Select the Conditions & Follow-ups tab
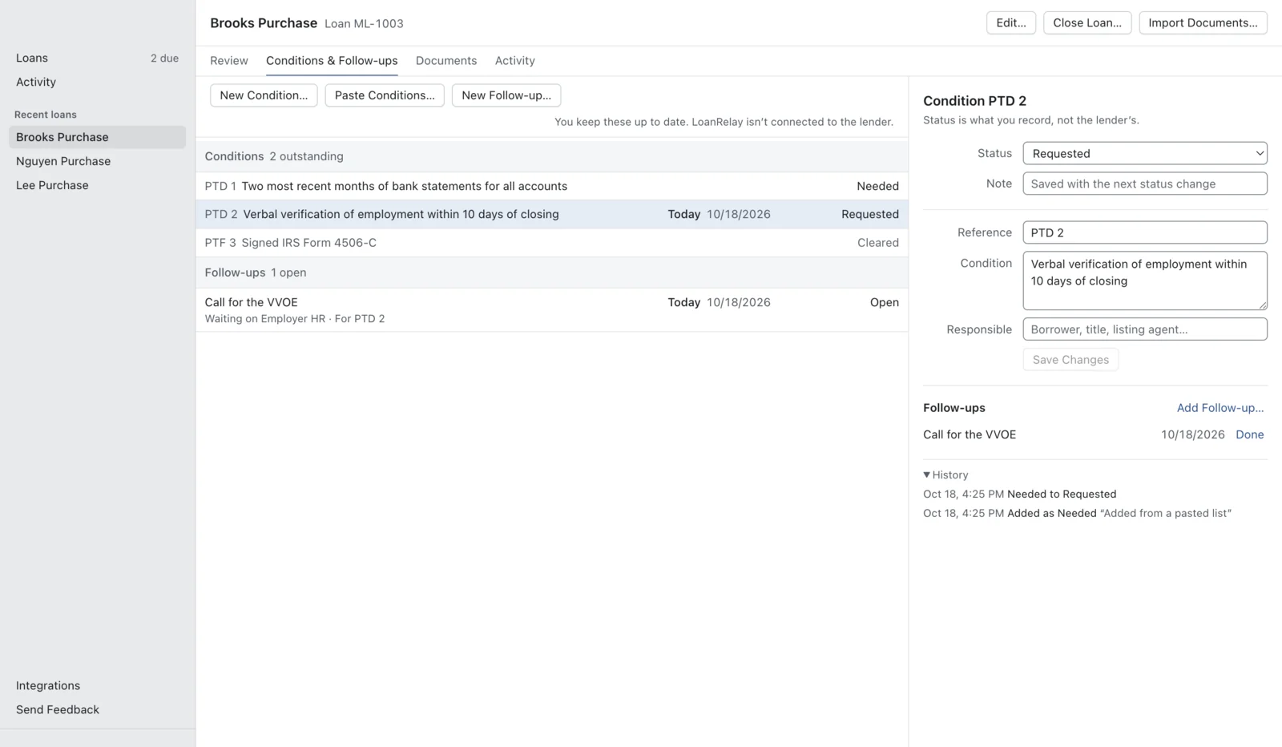Viewport: 1282px width, 747px height. click(332, 61)
